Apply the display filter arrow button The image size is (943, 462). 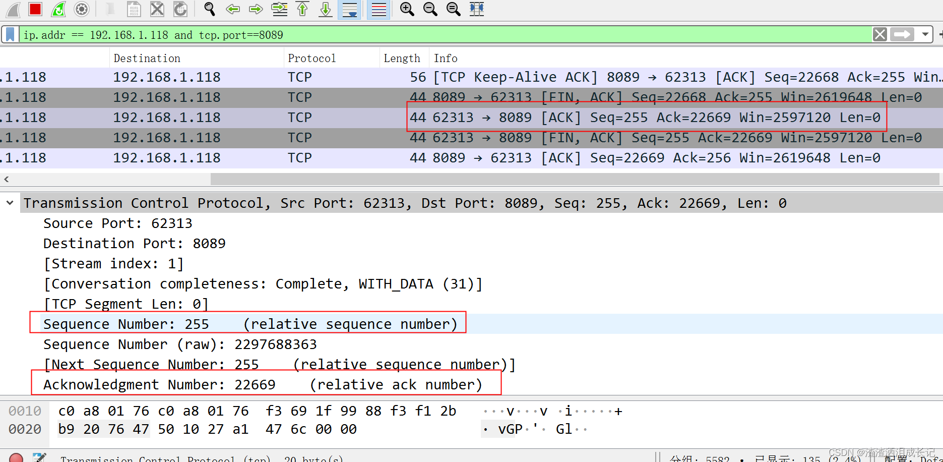[x=902, y=35]
